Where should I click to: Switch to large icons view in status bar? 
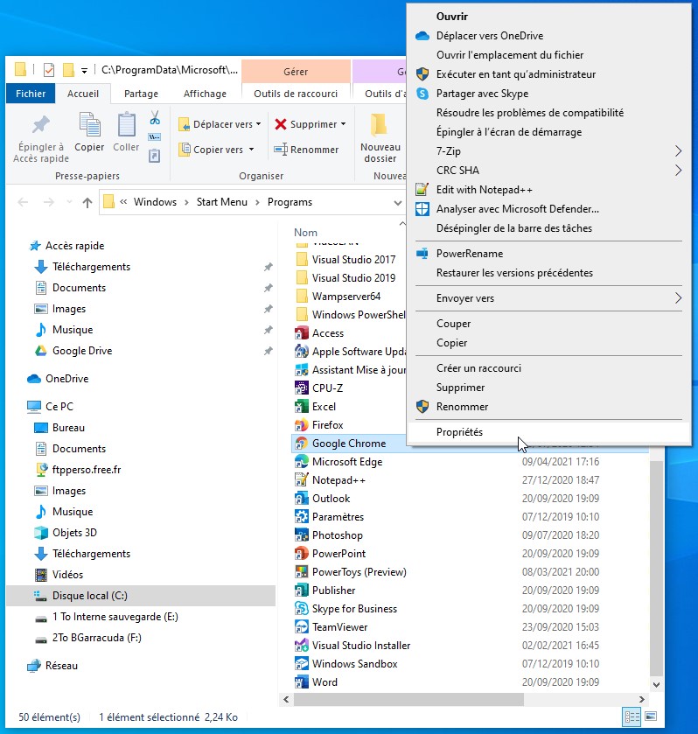click(650, 717)
